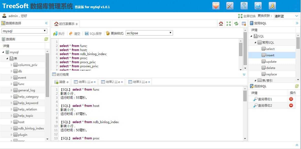
Task: Collapse the 表 tables tree node
Action: [7, 58]
